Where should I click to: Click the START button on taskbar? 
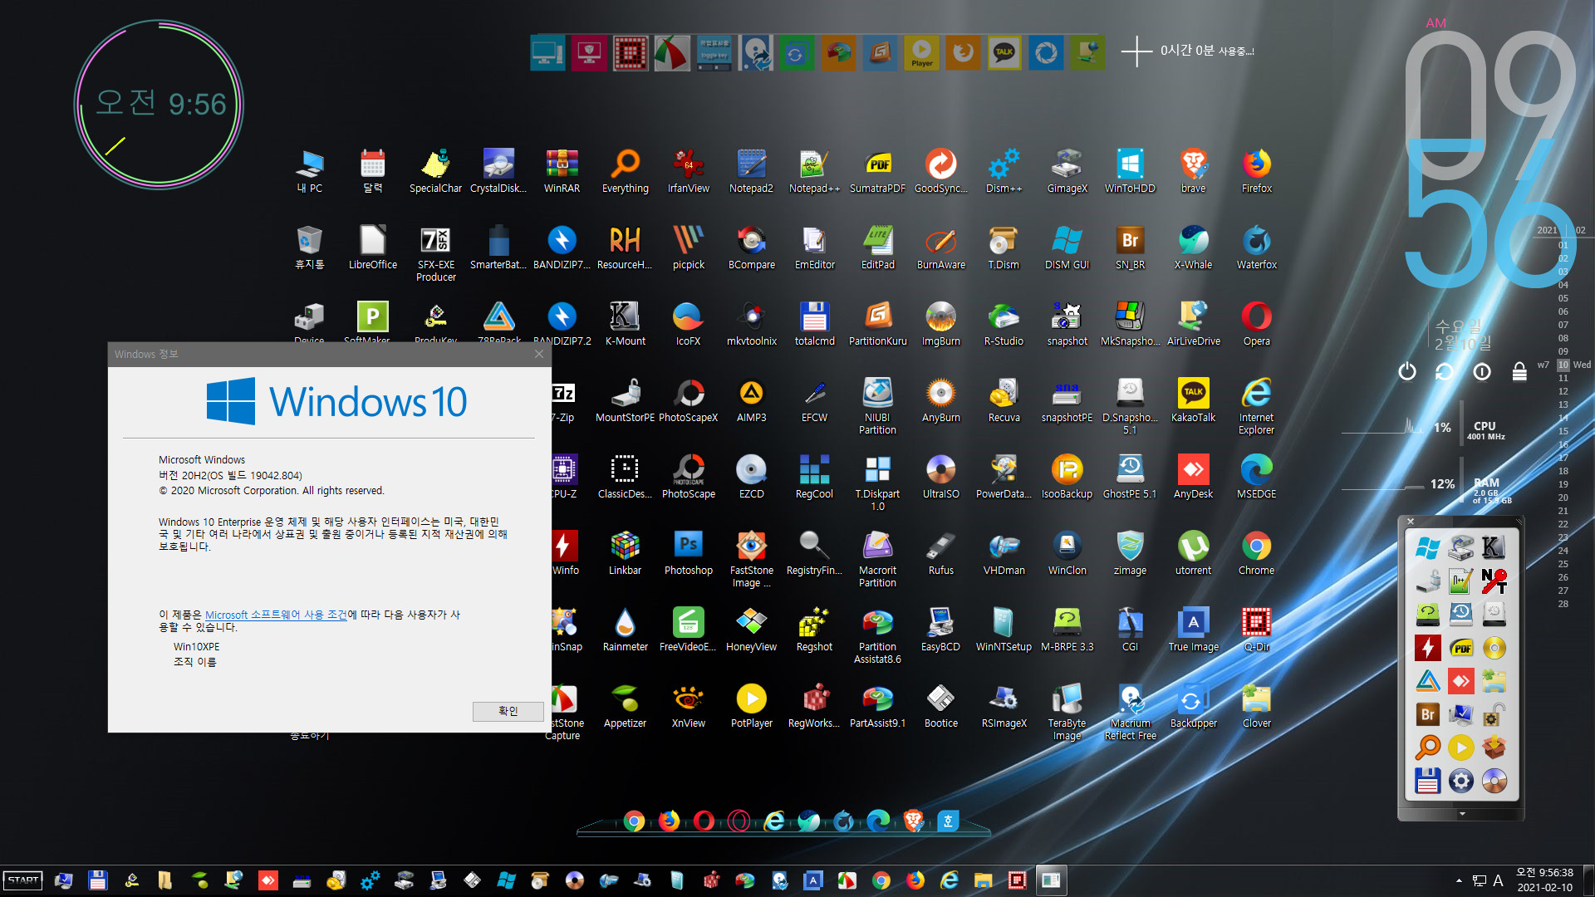coord(23,880)
